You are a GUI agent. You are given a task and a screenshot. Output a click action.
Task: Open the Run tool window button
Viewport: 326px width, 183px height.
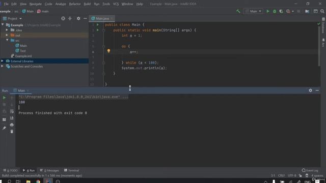tap(29, 170)
